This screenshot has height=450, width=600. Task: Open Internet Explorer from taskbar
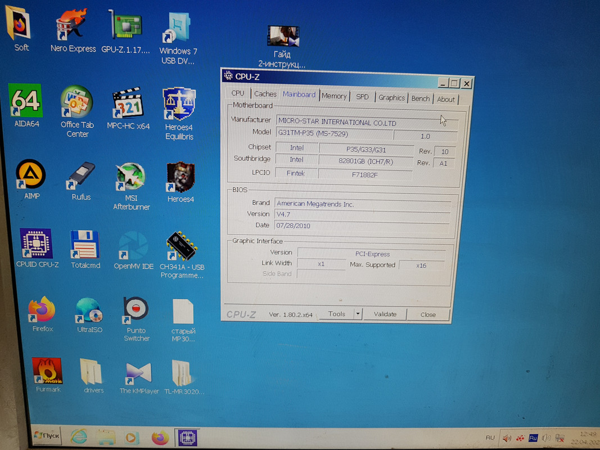pos(79,436)
